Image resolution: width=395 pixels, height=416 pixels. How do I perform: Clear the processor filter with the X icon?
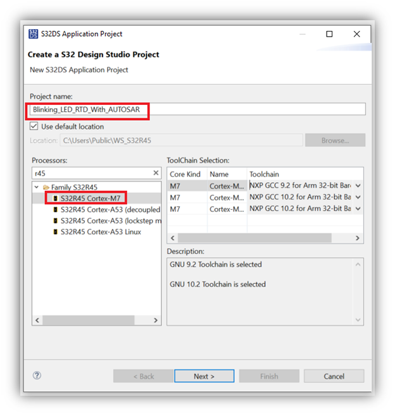tap(156, 173)
